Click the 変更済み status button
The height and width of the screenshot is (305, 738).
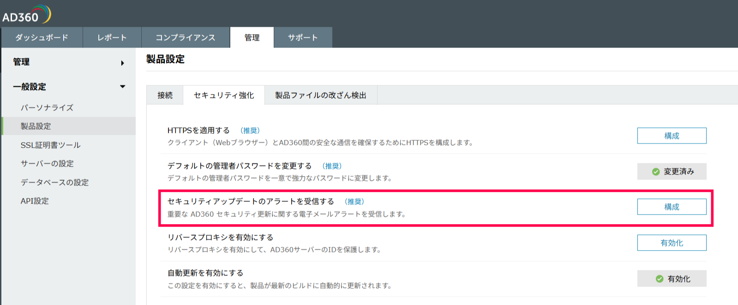(672, 171)
